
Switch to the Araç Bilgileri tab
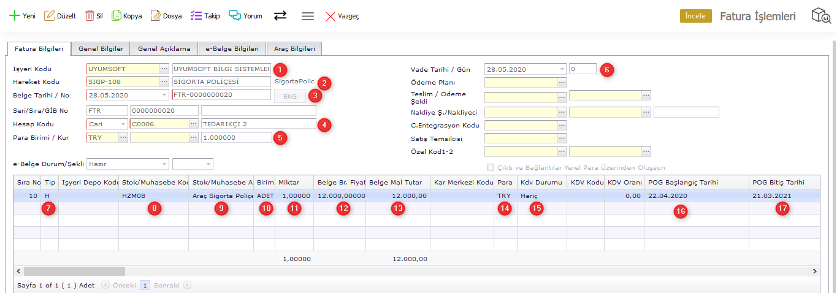click(x=294, y=48)
